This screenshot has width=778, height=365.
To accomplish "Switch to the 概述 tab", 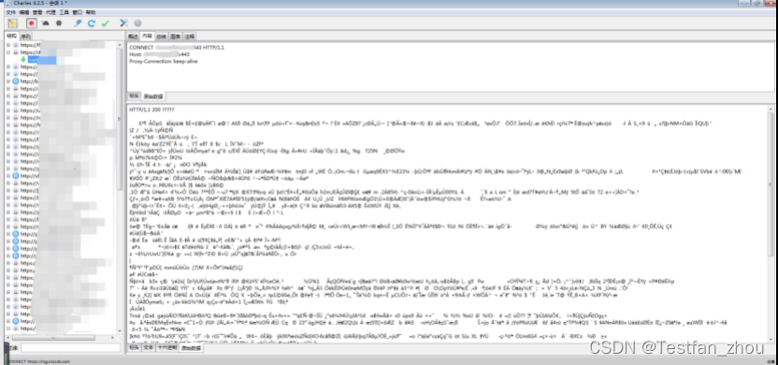I will pos(133,36).
